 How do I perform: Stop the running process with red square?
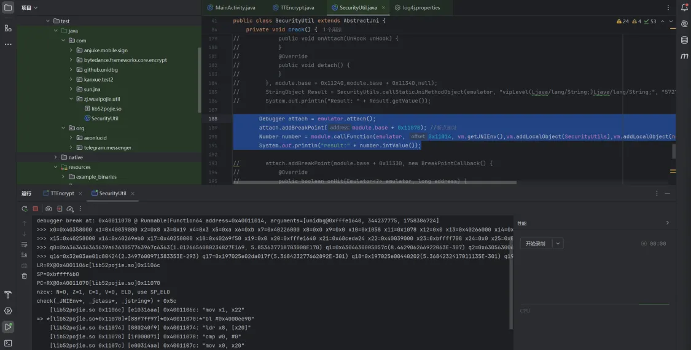tap(36, 209)
